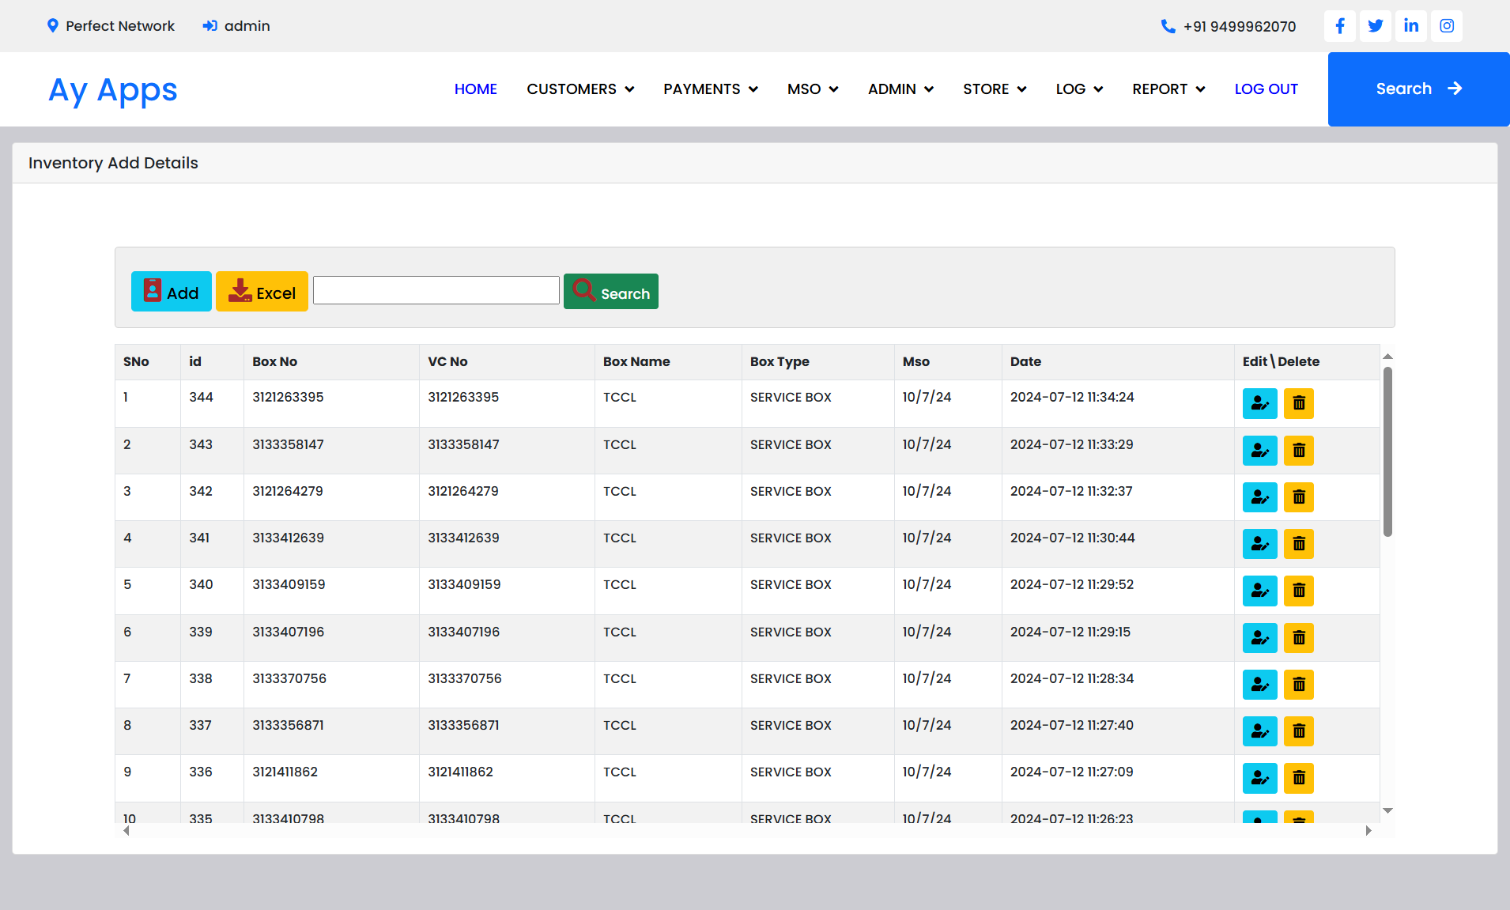
Task: Expand the PAYMENTS dropdown menu
Action: (x=710, y=89)
